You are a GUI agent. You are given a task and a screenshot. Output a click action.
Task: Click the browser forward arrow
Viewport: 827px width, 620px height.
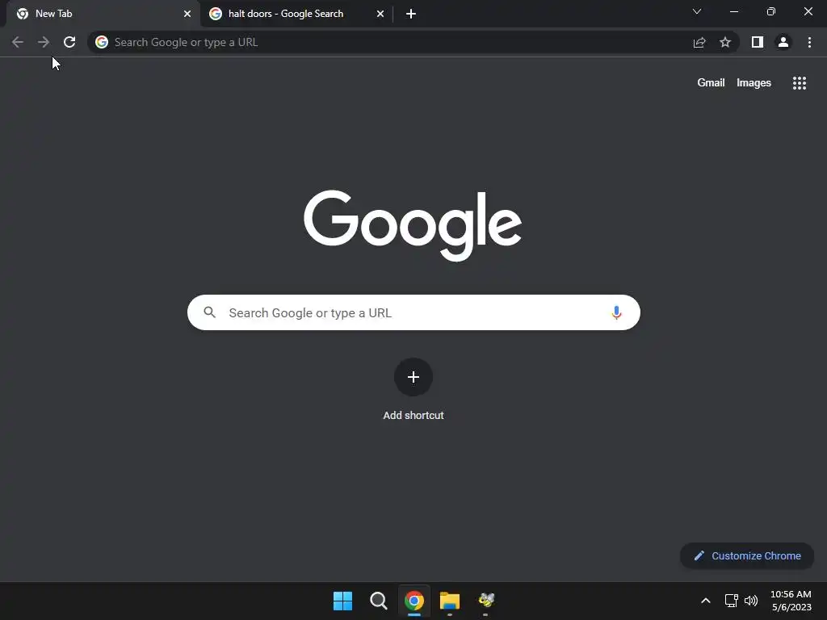(44, 42)
